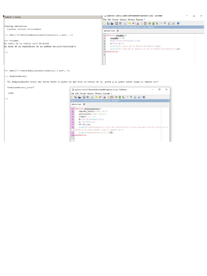Click Cut scissors icon in ejercicio 1 window
Viewport: 207px width, 276px height.
138,23
